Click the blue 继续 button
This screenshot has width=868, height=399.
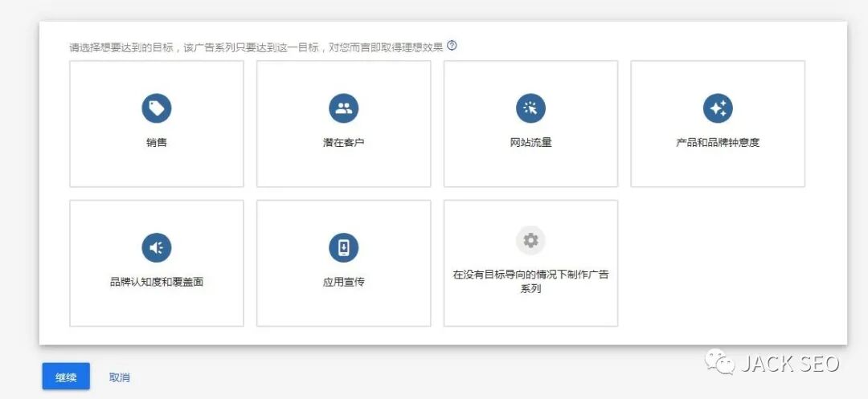coord(66,377)
